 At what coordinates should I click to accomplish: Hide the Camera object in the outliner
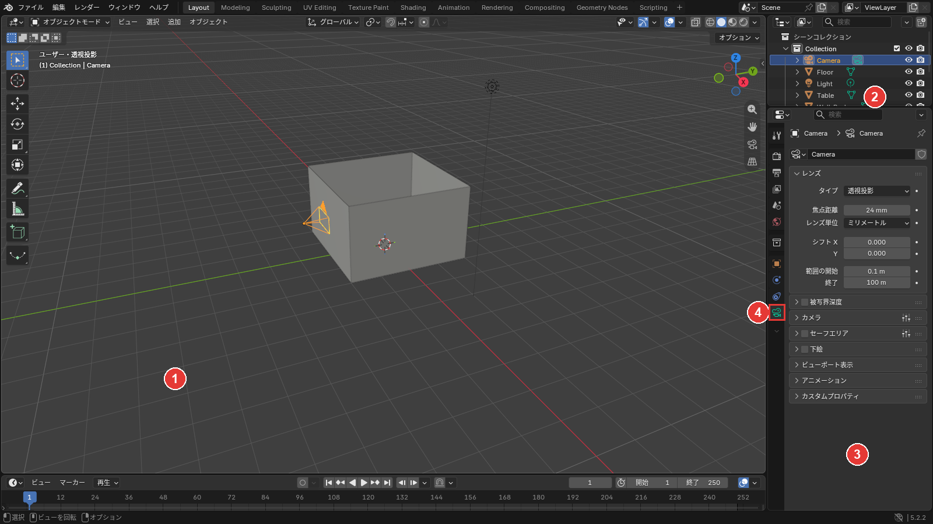[x=909, y=60]
